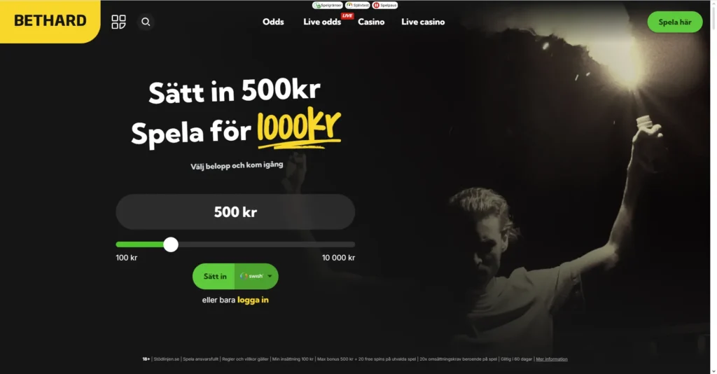The image size is (717, 374).
Task: Open the Live odds menu item
Action: (x=322, y=22)
